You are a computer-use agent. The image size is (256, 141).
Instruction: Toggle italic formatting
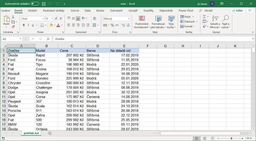click(x=28, y=25)
